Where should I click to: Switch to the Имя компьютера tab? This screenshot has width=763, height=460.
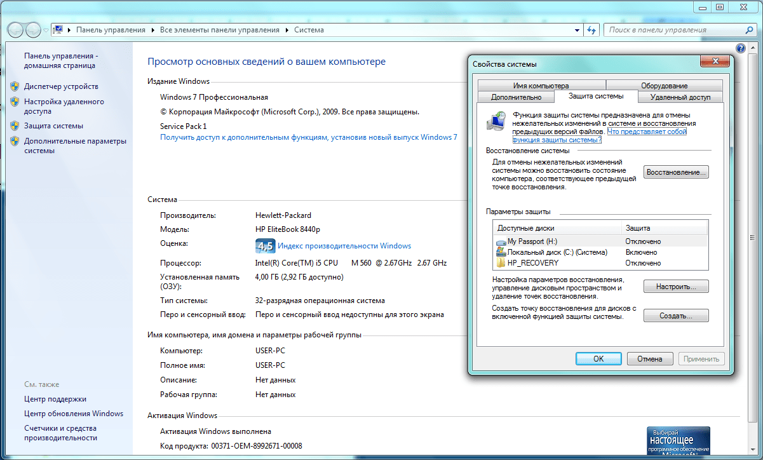click(541, 86)
